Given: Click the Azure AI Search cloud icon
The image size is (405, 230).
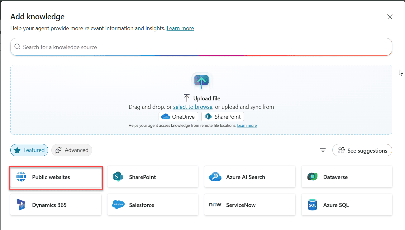Looking at the screenshot, I should 215,177.
